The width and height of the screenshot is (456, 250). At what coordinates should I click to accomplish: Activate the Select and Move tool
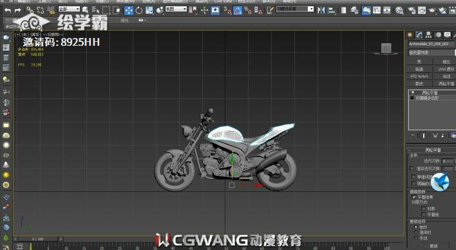tap(129, 10)
